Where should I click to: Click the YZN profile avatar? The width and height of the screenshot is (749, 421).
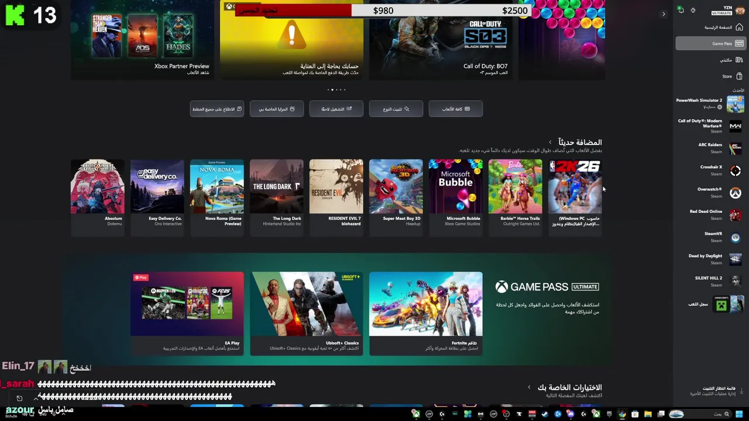tap(739, 10)
